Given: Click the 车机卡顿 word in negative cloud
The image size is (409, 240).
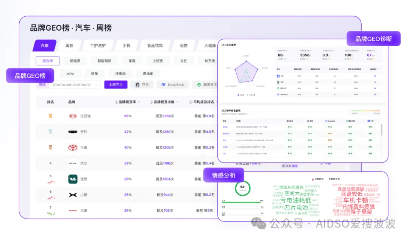Looking at the screenshot, I should pyautogui.click(x=356, y=200).
